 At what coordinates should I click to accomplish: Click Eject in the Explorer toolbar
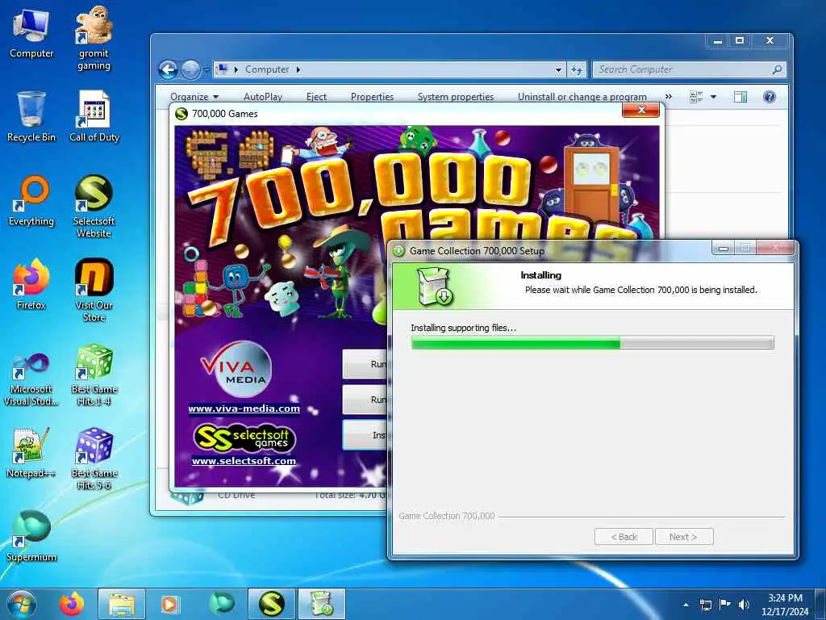316,97
